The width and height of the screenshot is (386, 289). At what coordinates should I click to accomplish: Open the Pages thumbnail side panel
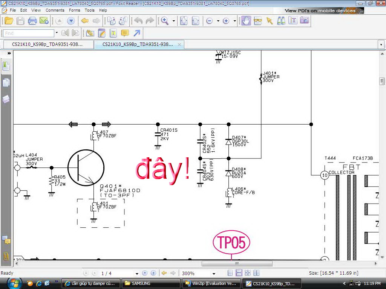pos(6,82)
